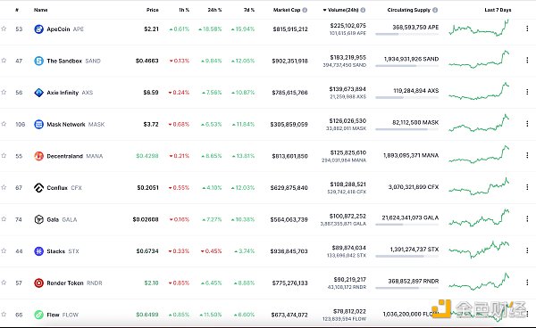Image resolution: width=536 pixels, height=328 pixels.
Task: Click The Sandbox coin logo
Action: click(x=38, y=61)
